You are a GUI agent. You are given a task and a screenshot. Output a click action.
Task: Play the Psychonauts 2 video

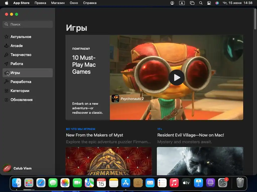pos(176,77)
